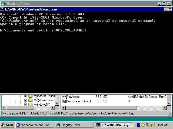Screen dimensions: 173x129
Task: Maximize the cmd.exe window
Action: pyautogui.click(x=170, y=9)
